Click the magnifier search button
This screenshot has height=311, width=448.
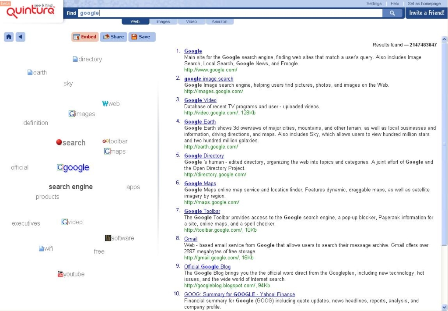tap(392, 13)
